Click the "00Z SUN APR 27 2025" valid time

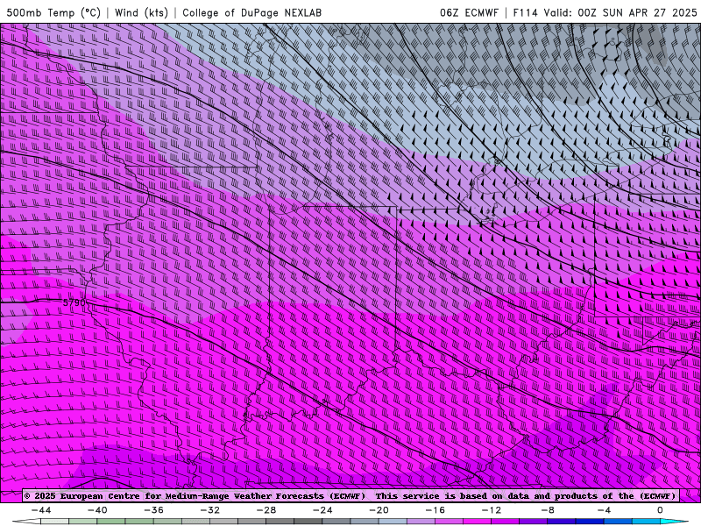tap(637, 13)
